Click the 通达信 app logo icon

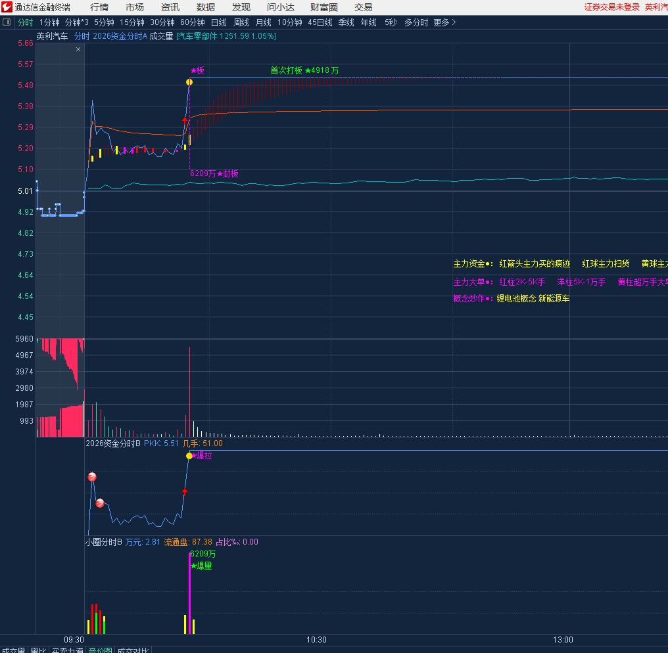point(7,7)
